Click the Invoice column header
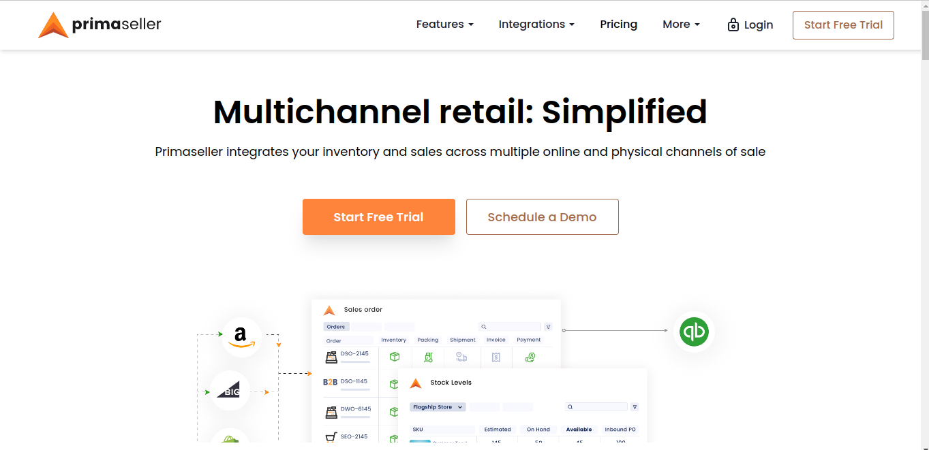The width and height of the screenshot is (929, 450). [496, 340]
